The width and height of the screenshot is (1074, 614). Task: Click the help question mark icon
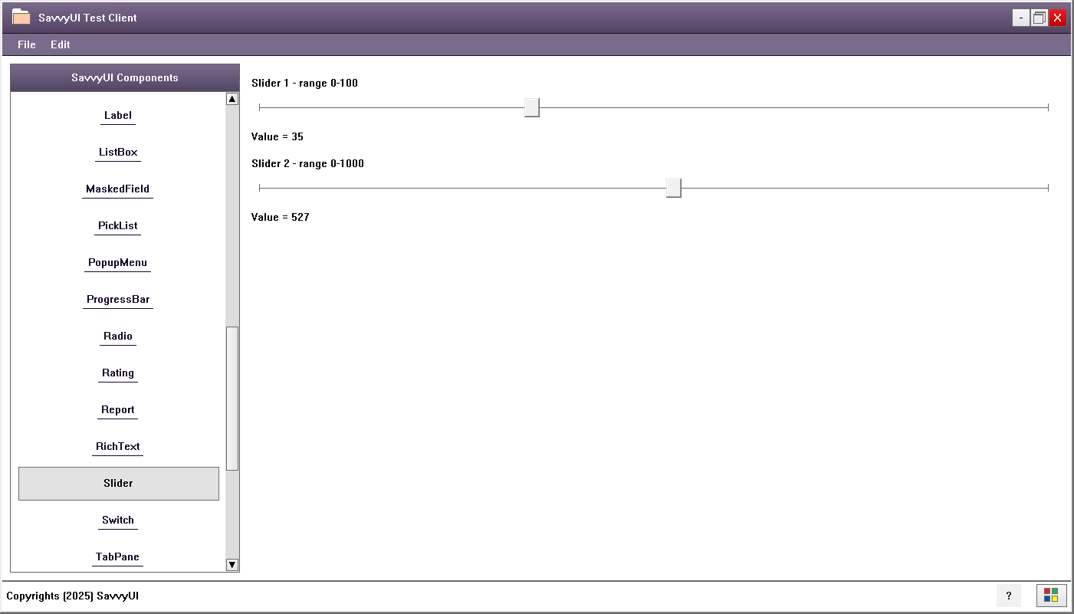(x=1008, y=596)
